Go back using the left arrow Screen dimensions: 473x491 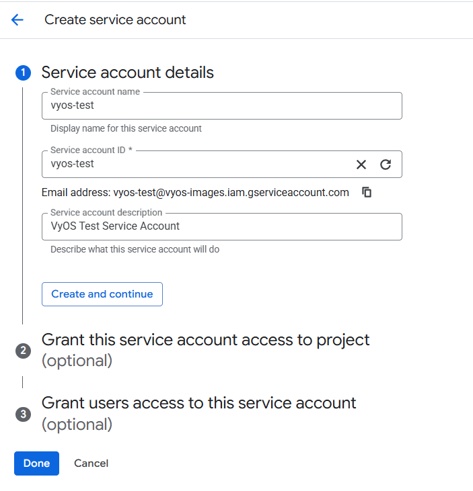[17, 20]
